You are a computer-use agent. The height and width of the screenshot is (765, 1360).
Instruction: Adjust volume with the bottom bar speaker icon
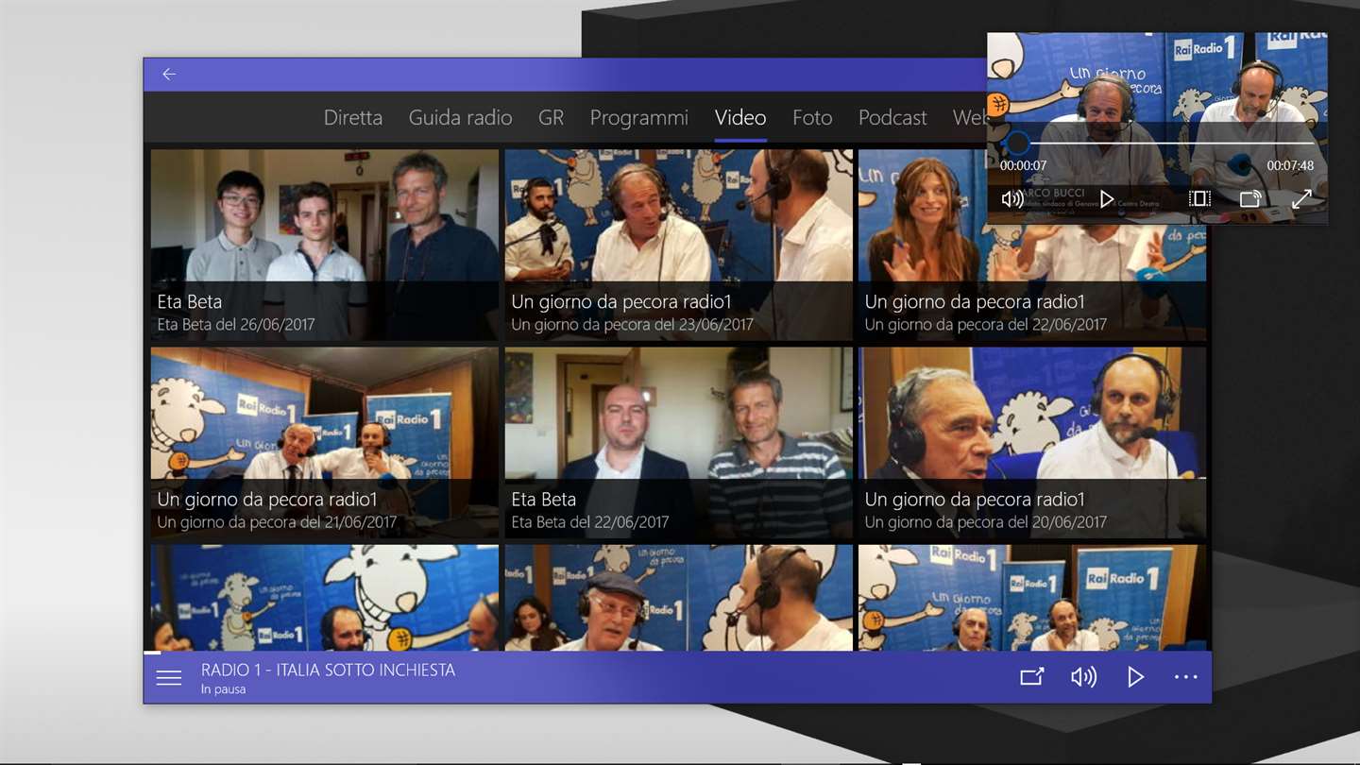1083,677
